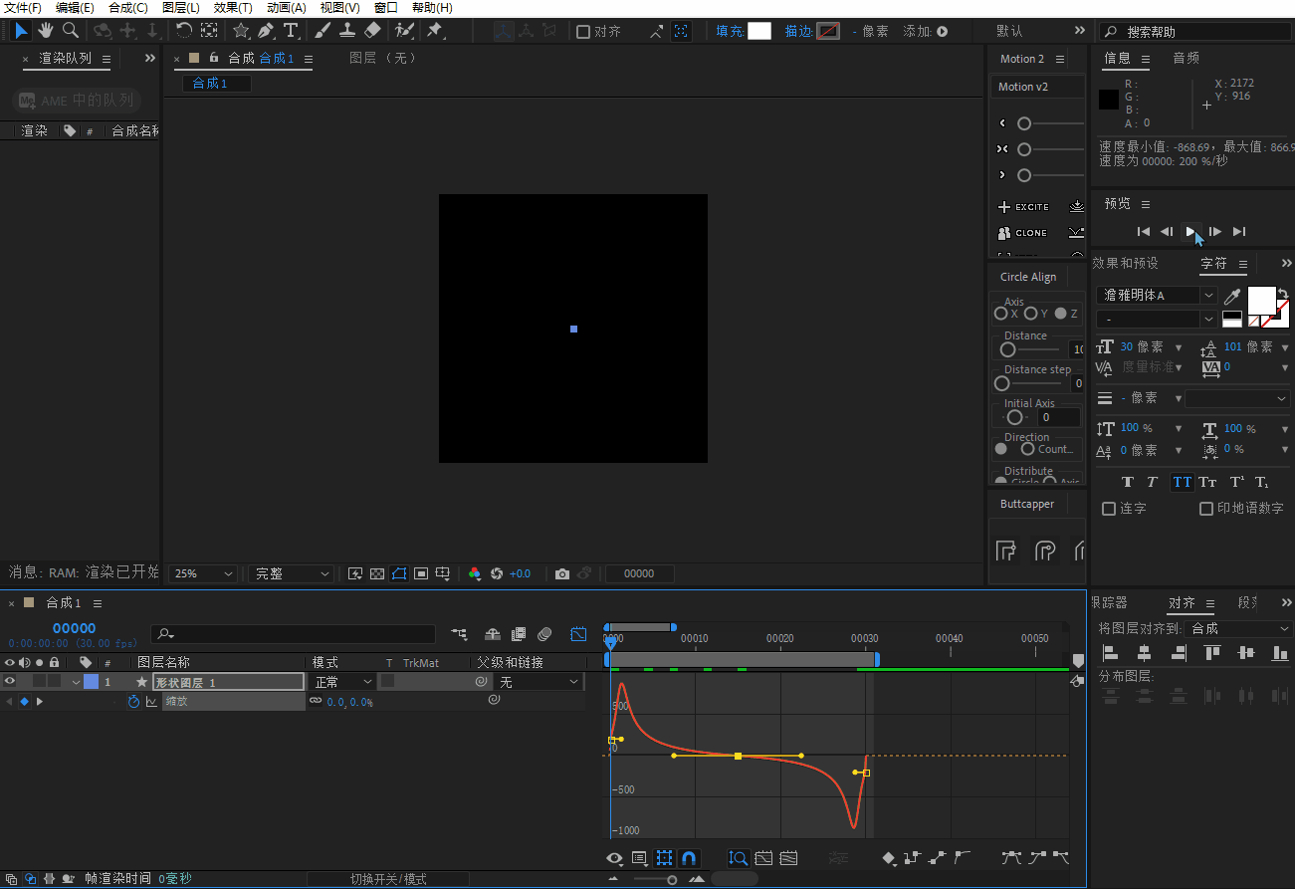Viewport: 1295px width, 889px height.
Task: Select the Pen tool in toolbar
Action: click(266, 31)
